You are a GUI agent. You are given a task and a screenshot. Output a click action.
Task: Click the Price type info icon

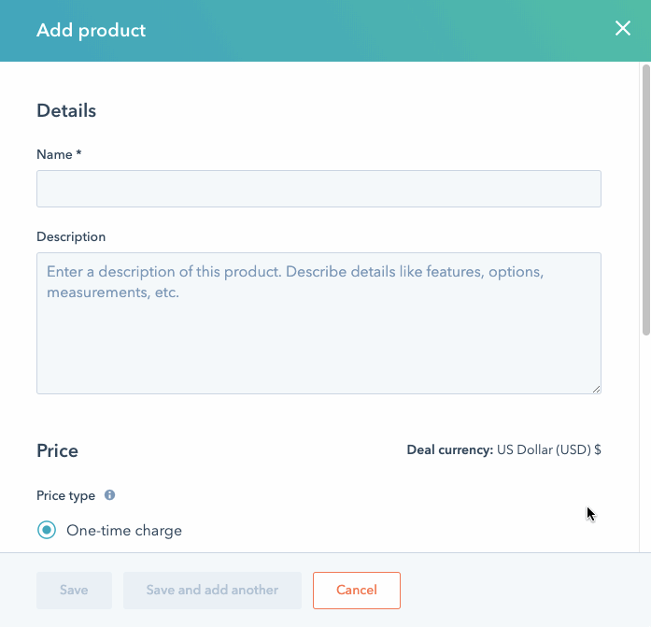[109, 495]
